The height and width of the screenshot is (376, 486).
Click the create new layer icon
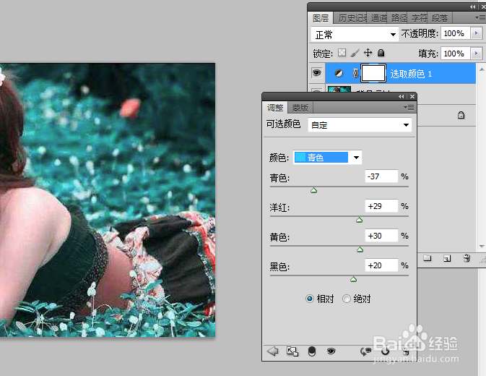pos(447,258)
